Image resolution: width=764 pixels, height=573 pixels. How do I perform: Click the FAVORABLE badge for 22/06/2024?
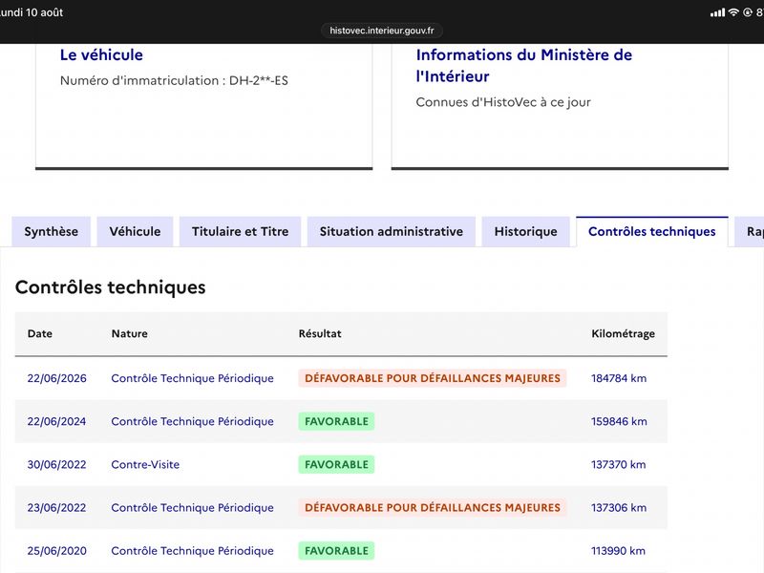(337, 421)
